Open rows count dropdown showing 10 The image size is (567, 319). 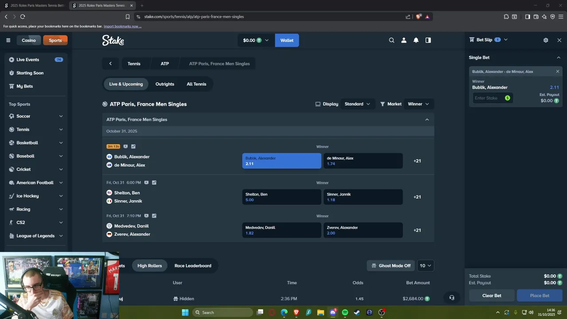[x=426, y=266]
